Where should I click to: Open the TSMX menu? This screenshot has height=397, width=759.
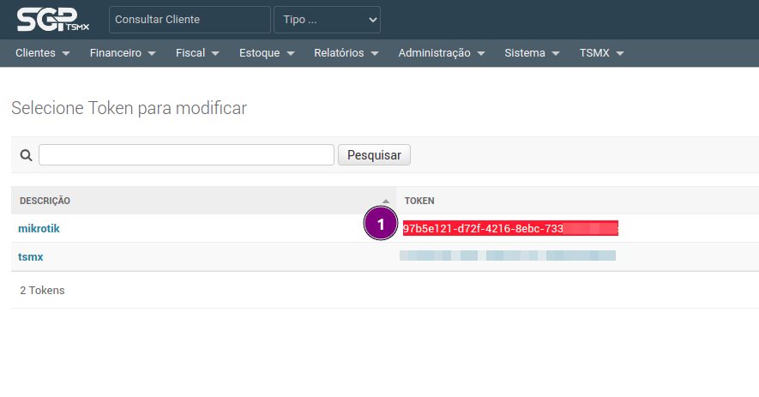(x=601, y=53)
